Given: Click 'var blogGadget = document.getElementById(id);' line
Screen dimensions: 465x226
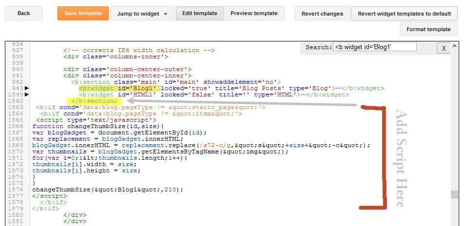Looking at the screenshot, I should click(119, 132).
